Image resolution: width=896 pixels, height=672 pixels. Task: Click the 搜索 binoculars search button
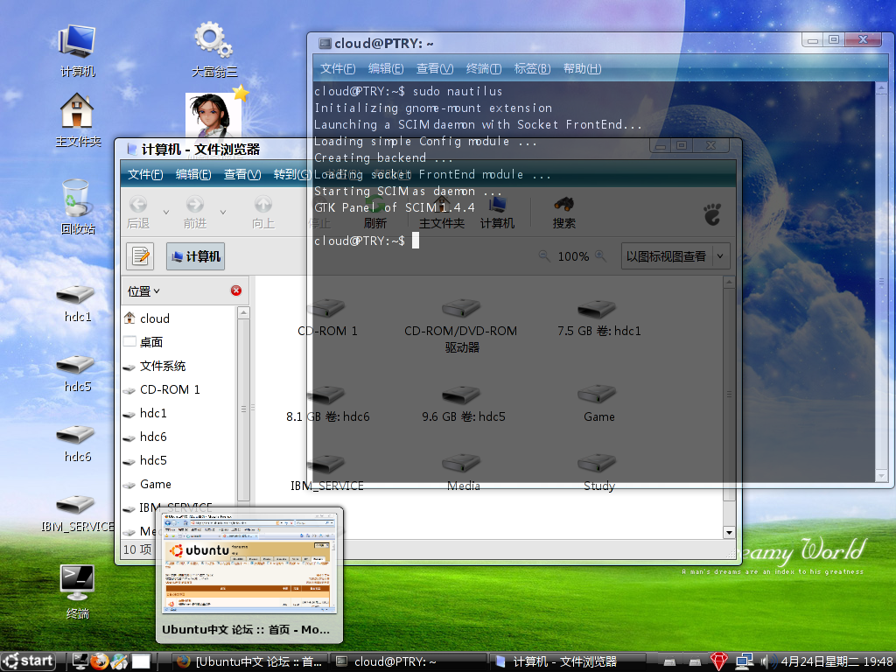pyautogui.click(x=564, y=212)
